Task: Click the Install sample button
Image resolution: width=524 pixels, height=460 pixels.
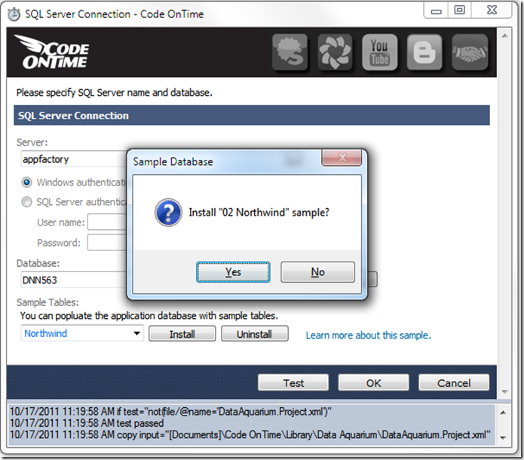Action: (182, 334)
